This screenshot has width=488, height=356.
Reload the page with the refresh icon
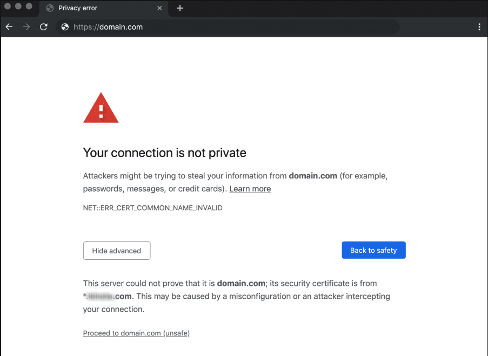[44, 27]
